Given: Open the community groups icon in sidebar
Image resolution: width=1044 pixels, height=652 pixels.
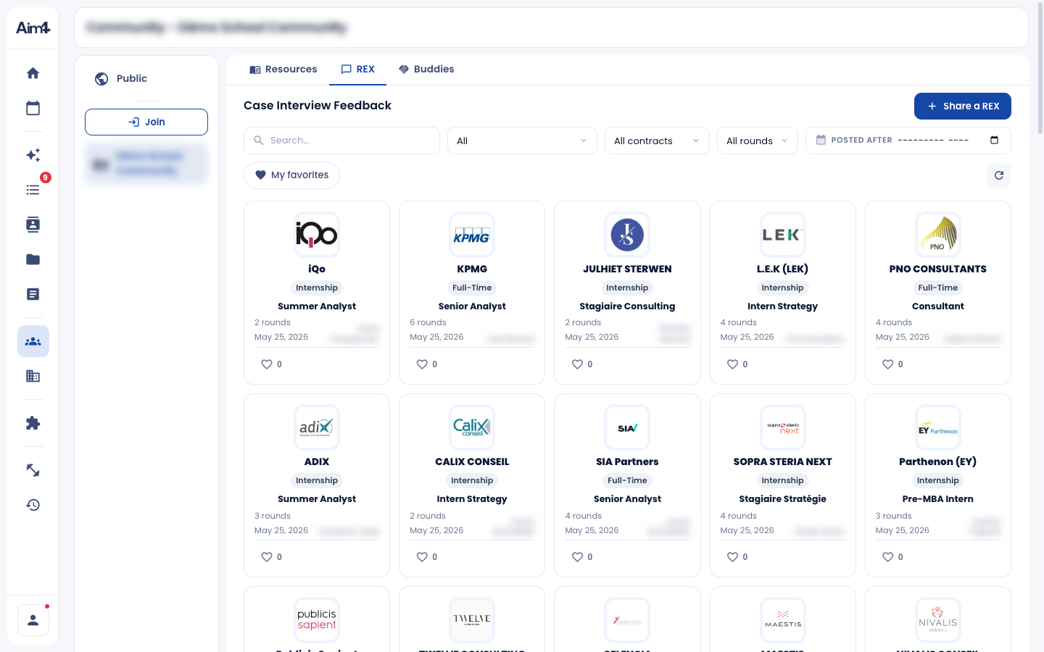Looking at the screenshot, I should pyautogui.click(x=33, y=341).
